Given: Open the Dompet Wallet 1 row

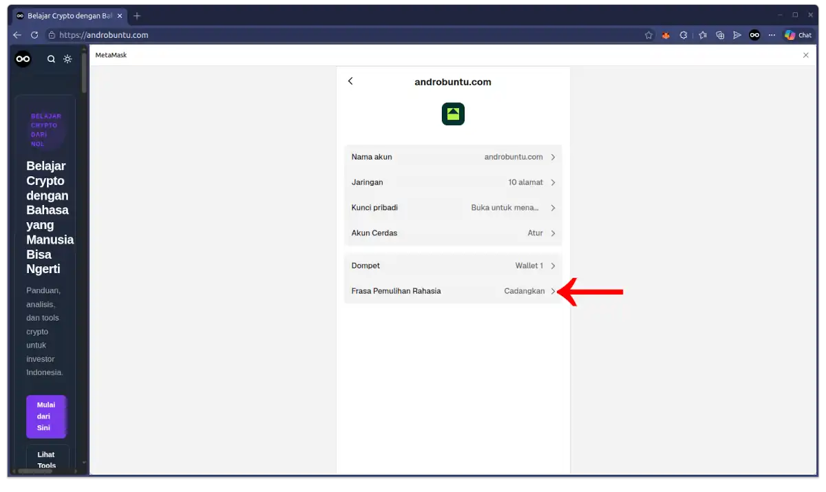Looking at the screenshot, I should coord(453,265).
